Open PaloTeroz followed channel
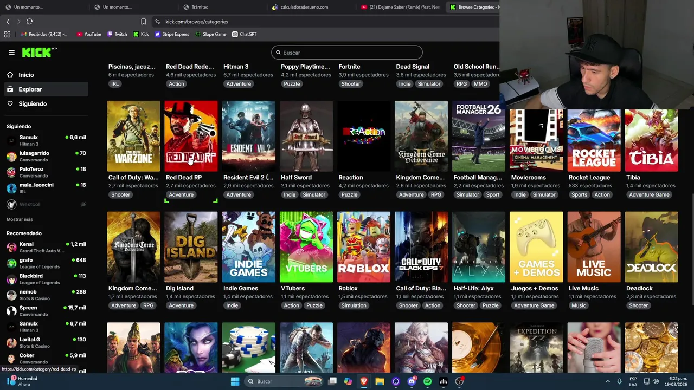Viewport: 694px width, 390px height. (46, 172)
